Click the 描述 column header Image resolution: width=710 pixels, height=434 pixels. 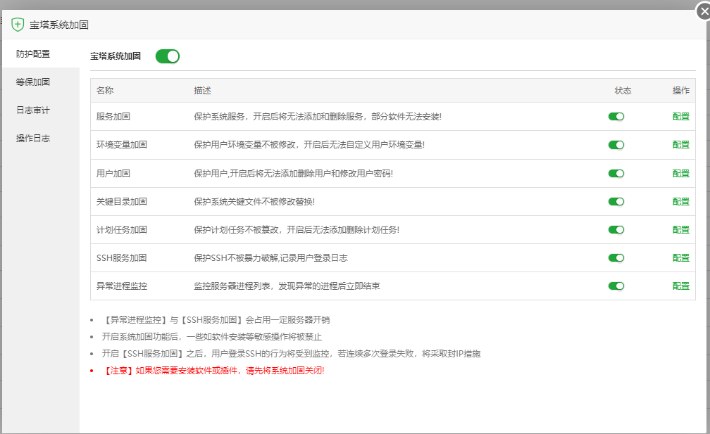202,91
